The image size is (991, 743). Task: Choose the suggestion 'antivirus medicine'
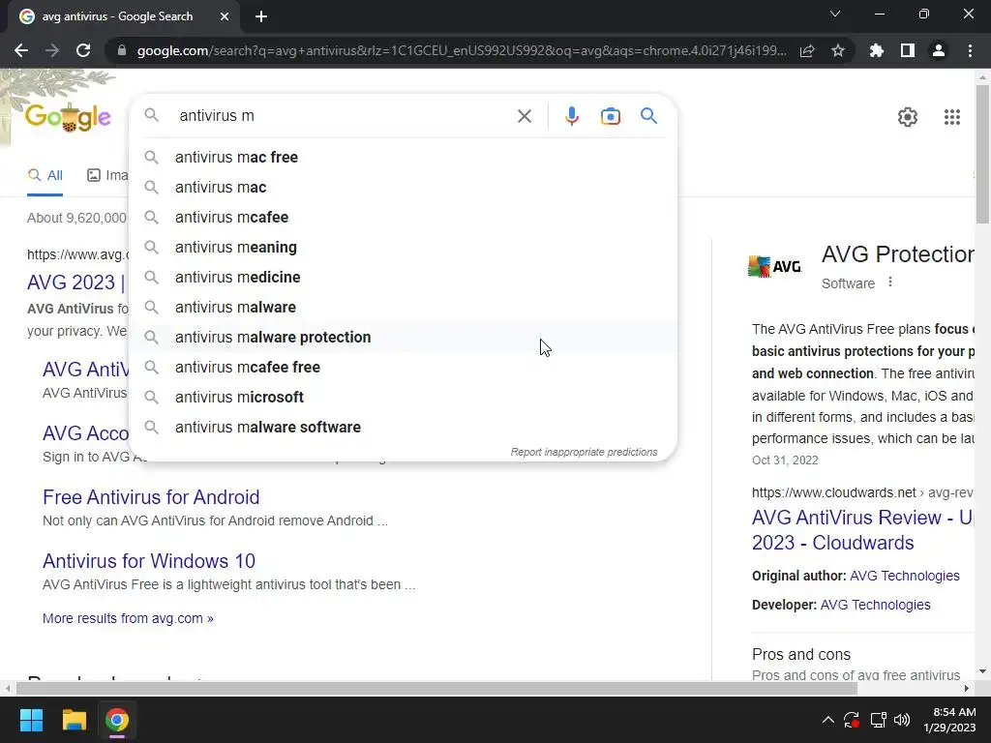pyautogui.click(x=403, y=277)
